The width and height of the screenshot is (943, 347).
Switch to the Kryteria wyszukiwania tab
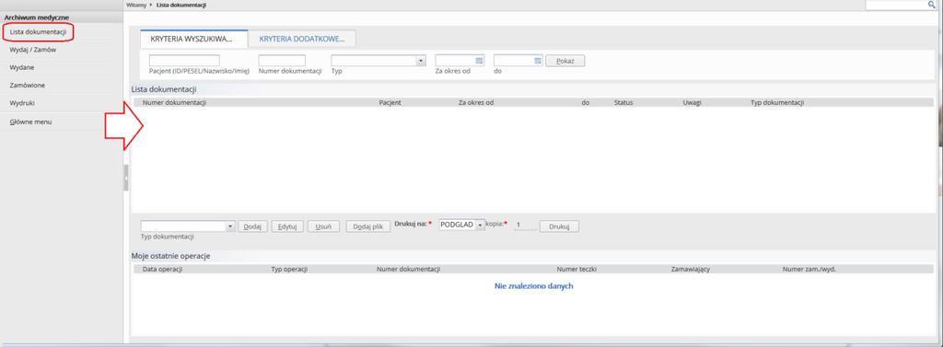click(x=193, y=39)
